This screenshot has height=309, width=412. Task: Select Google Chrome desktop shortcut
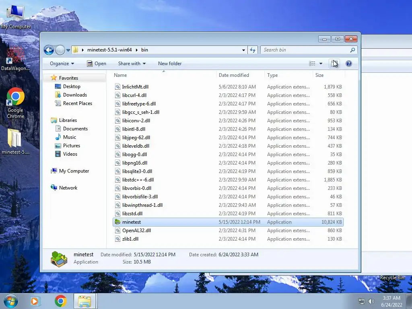(16, 103)
